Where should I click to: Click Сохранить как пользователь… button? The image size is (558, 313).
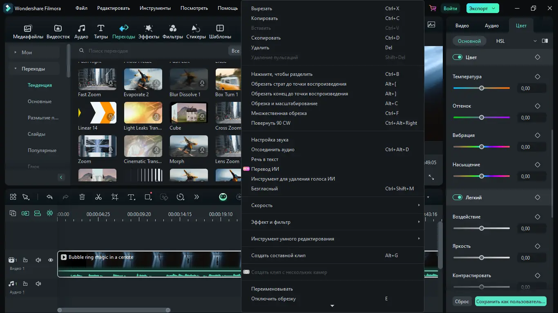coord(511,302)
